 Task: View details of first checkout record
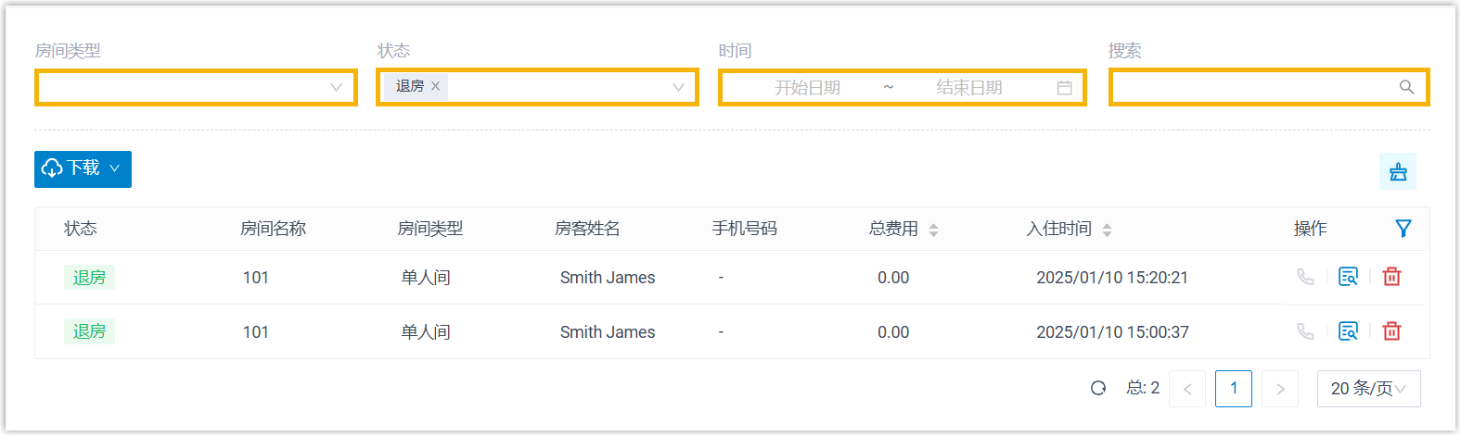tap(1348, 277)
